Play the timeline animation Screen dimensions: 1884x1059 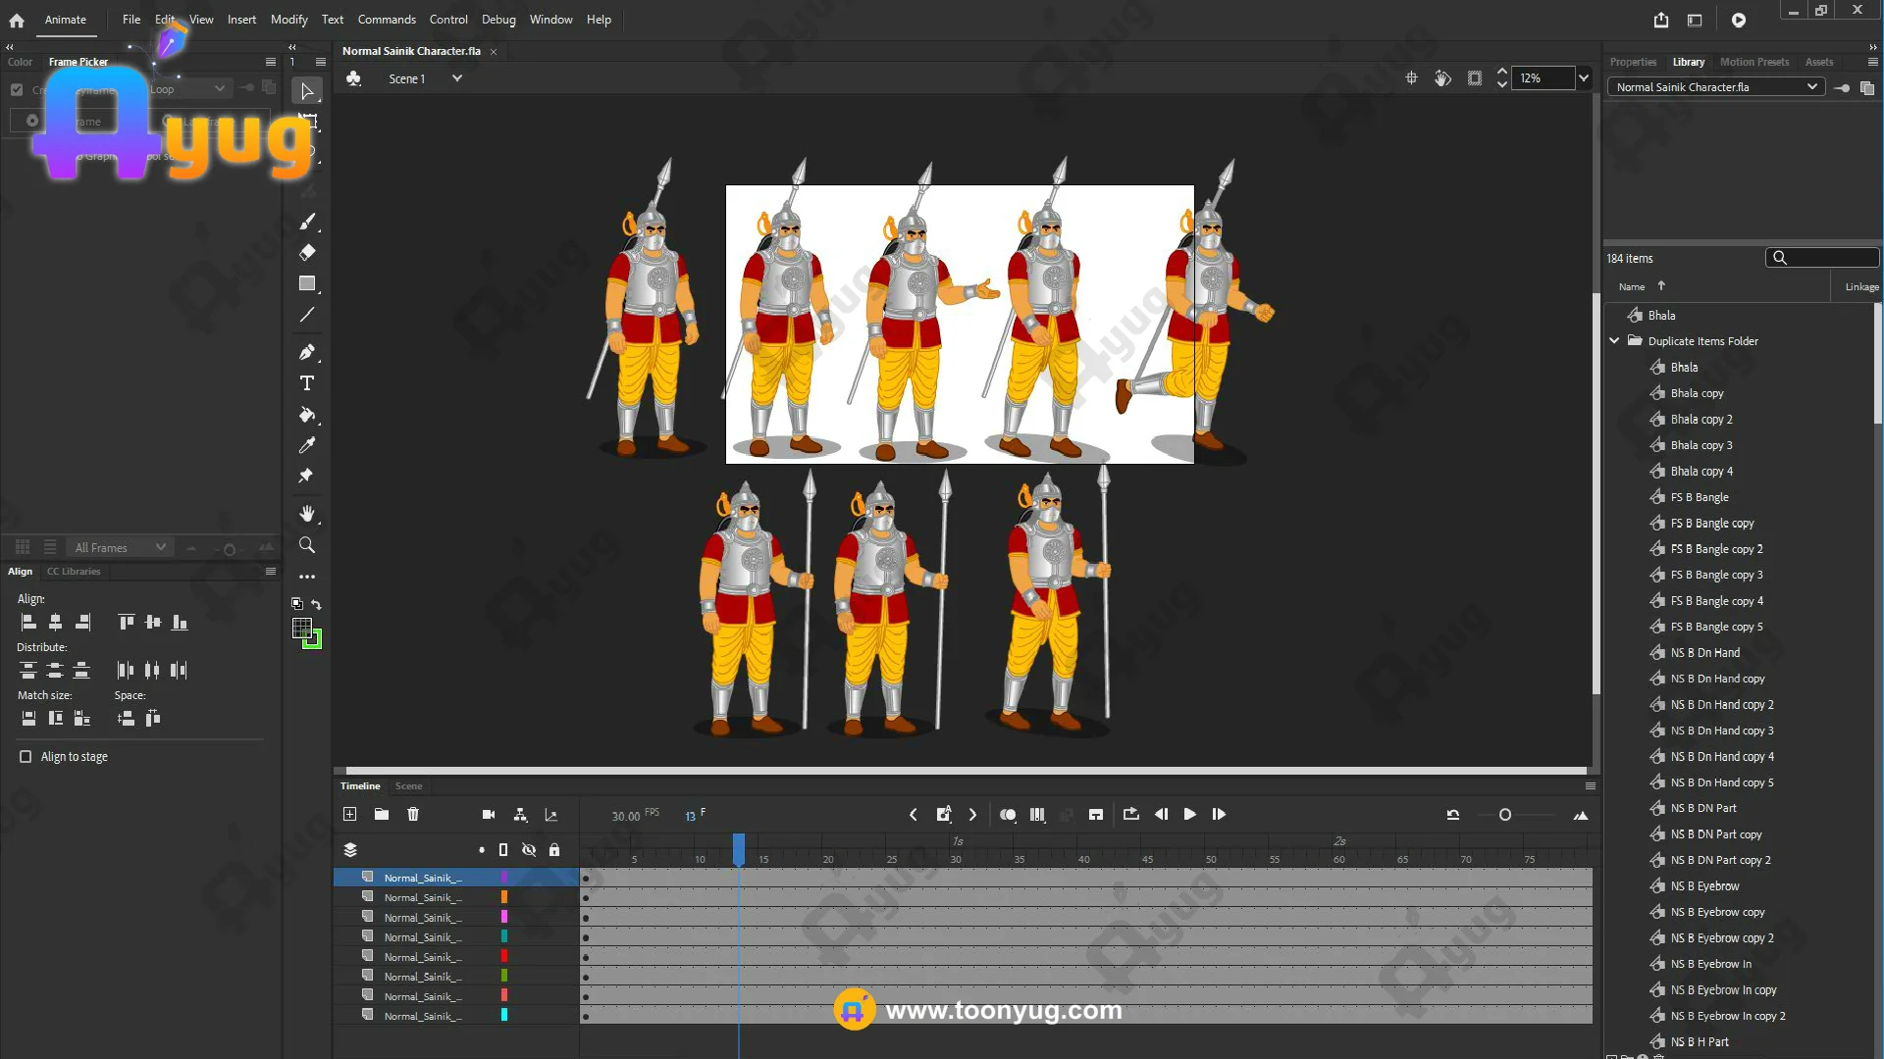1189,814
